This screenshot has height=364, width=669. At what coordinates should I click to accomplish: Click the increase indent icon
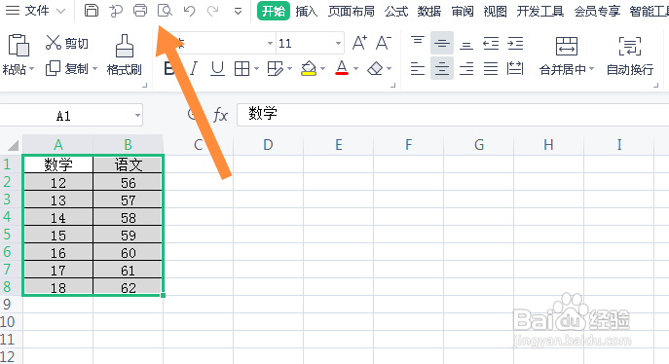515,44
